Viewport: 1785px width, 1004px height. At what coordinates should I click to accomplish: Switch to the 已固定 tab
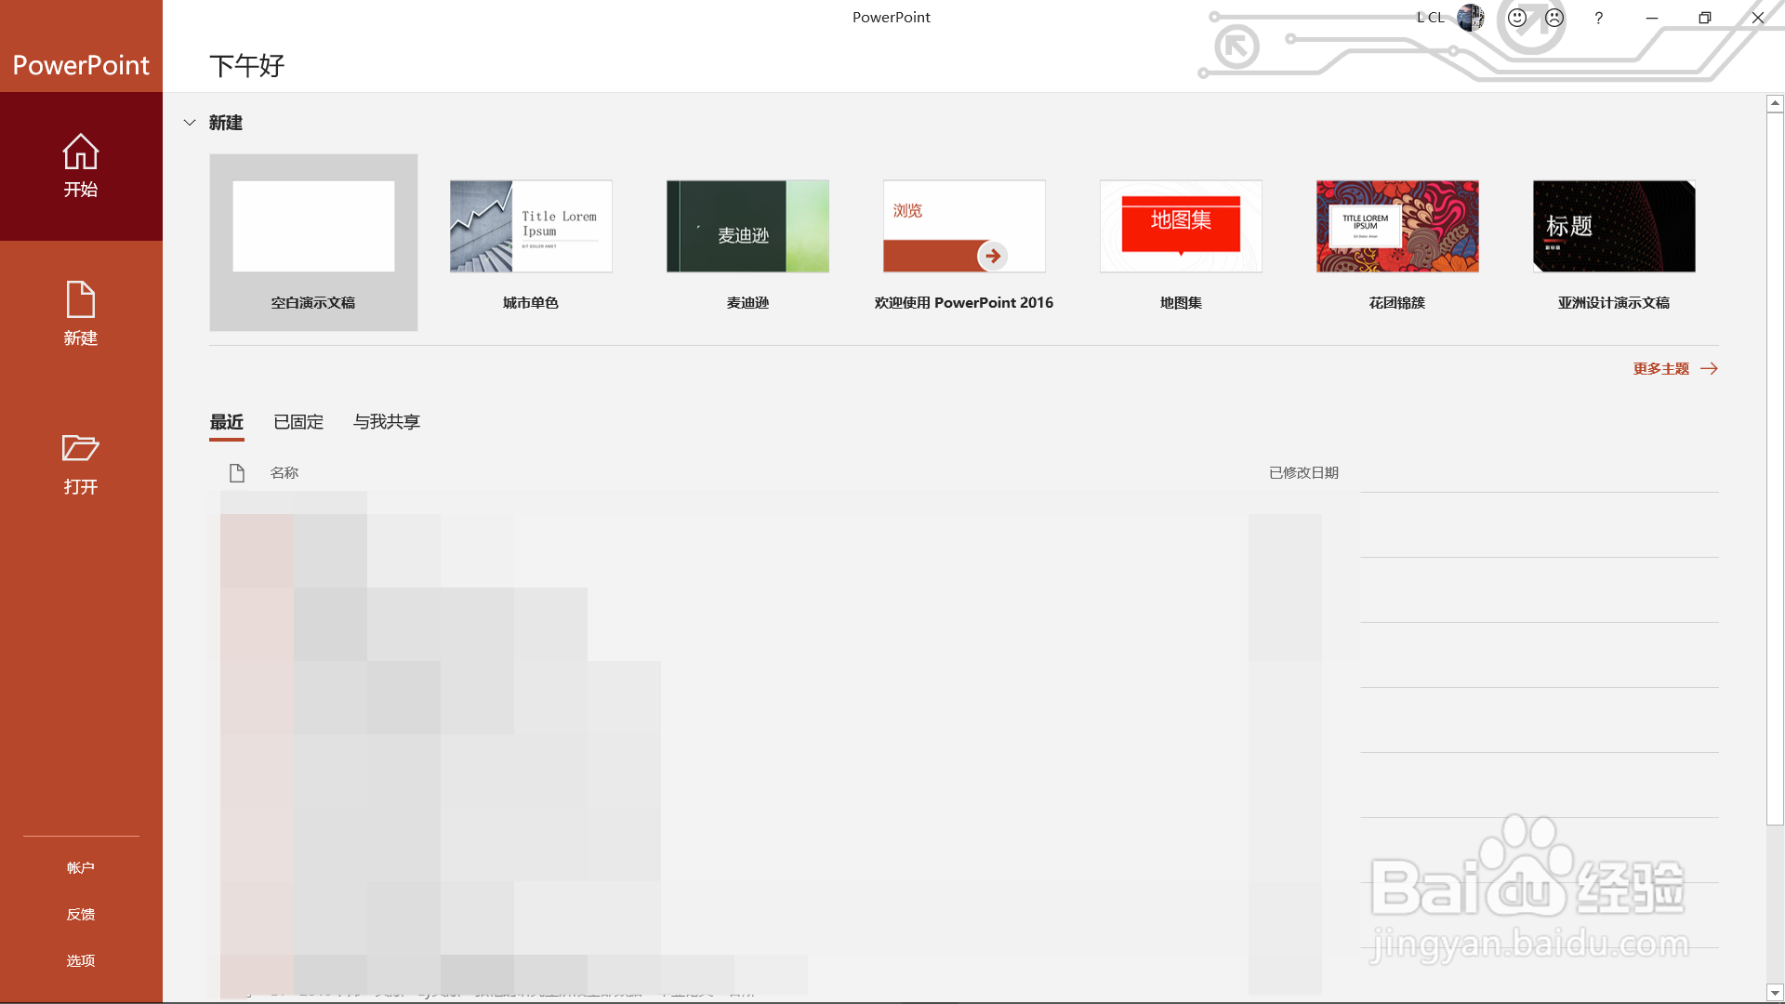[297, 421]
